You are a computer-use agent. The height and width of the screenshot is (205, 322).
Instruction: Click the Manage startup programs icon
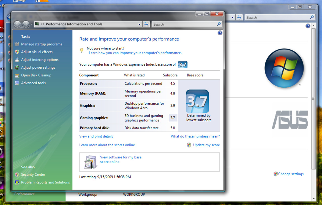point(17,44)
